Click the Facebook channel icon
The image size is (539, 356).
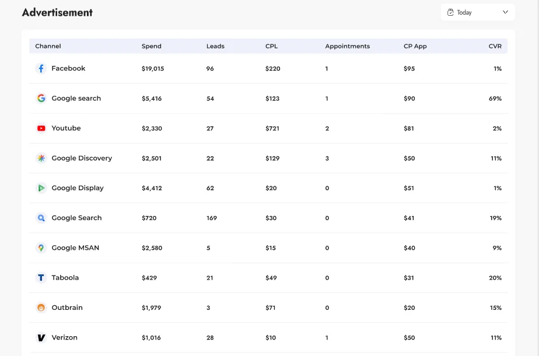41,69
